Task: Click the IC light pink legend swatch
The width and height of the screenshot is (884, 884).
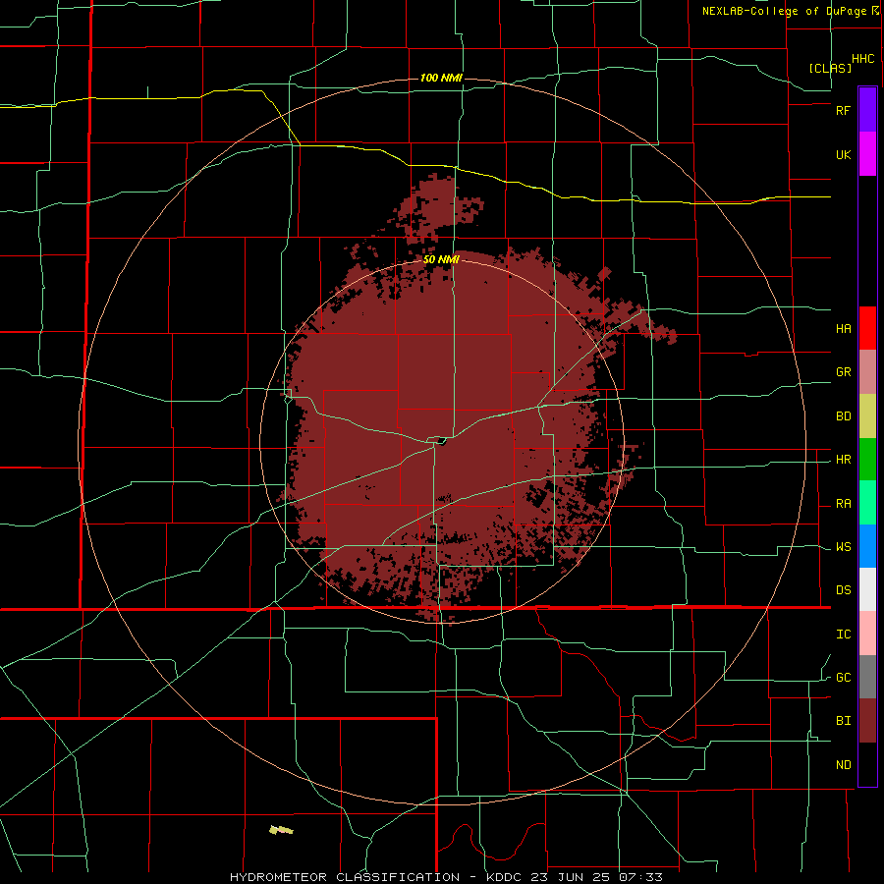Action: tap(867, 634)
